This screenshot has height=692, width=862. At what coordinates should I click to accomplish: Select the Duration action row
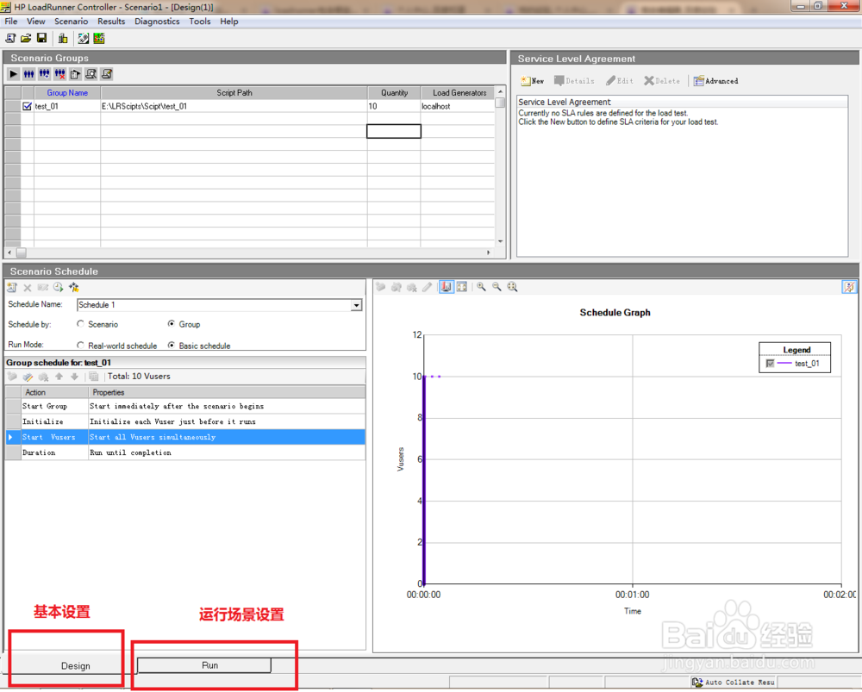pyautogui.click(x=185, y=453)
